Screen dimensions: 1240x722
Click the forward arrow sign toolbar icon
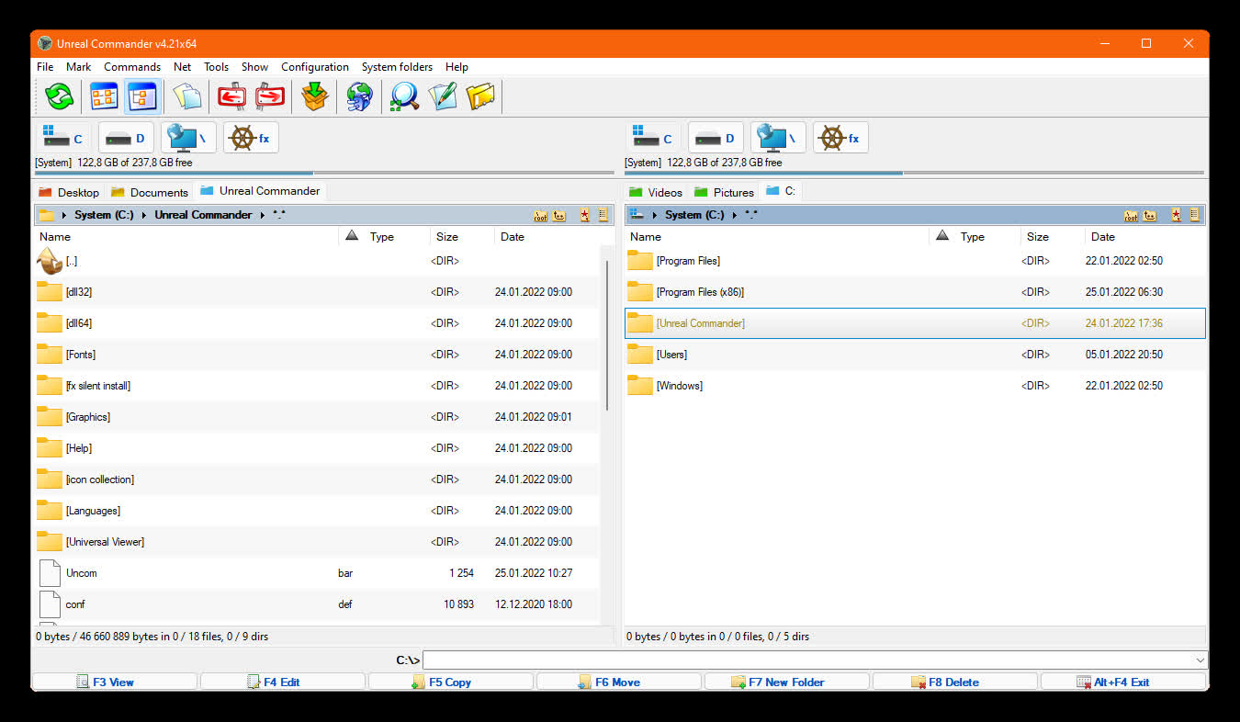[269, 96]
